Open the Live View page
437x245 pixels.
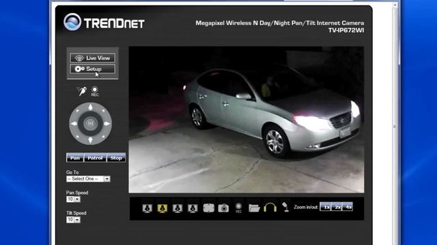[93, 58]
